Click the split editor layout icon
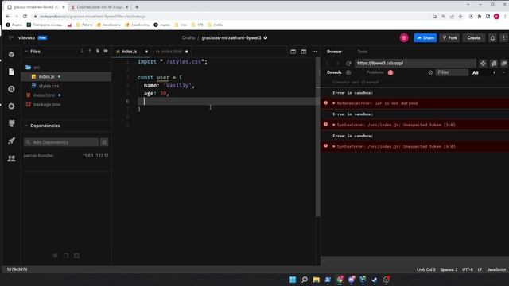The image size is (509, 286). click(x=293, y=52)
